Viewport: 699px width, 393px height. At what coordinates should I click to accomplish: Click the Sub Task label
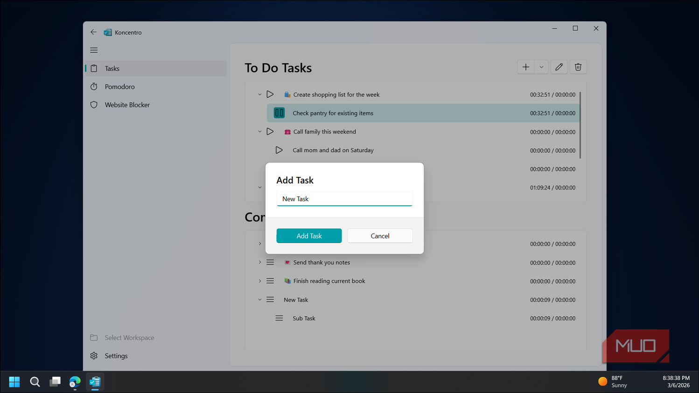click(304, 318)
